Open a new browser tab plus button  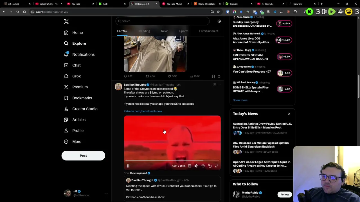pos(321,4)
